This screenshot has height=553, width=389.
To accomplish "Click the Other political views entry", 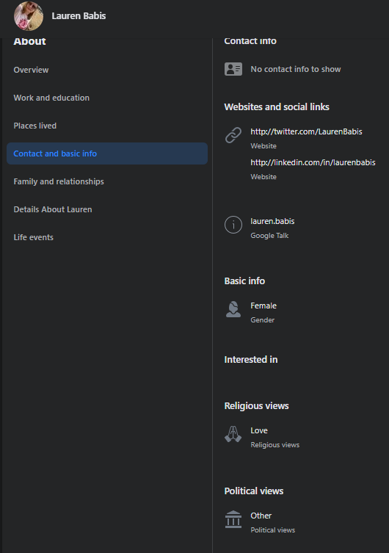I will [x=261, y=516].
